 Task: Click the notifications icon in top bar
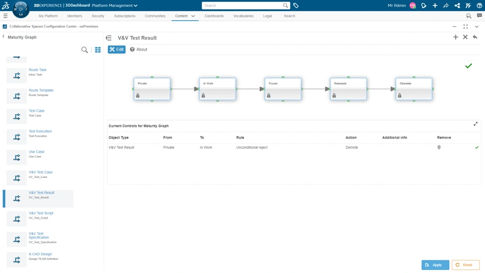tap(424, 6)
